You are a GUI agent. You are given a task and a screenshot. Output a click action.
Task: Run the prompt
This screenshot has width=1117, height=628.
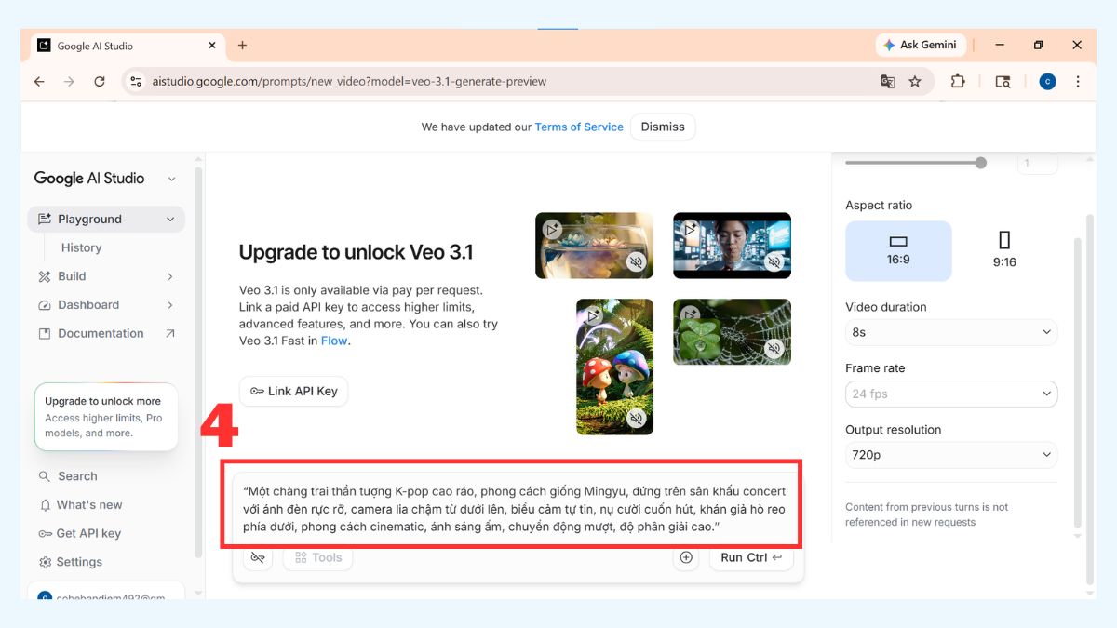[750, 557]
